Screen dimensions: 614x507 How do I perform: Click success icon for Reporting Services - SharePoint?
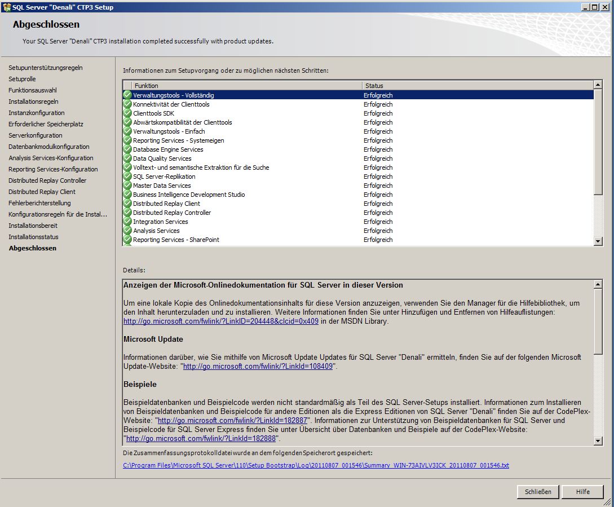tap(127, 239)
